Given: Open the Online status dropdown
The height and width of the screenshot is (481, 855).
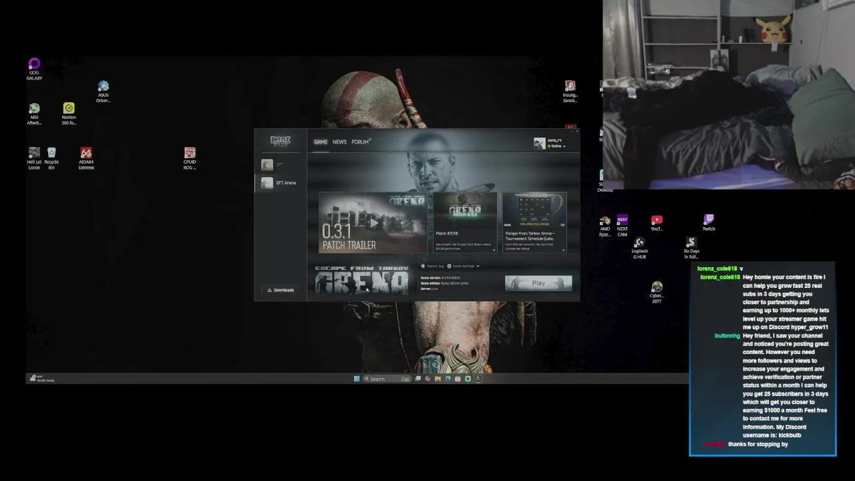Looking at the screenshot, I should pyautogui.click(x=557, y=146).
